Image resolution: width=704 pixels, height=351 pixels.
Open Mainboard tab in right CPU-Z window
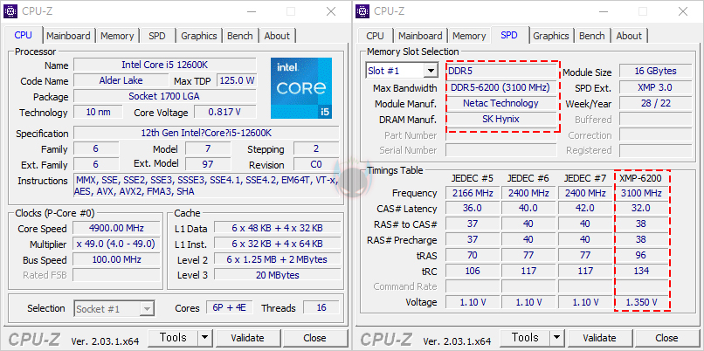coord(420,36)
